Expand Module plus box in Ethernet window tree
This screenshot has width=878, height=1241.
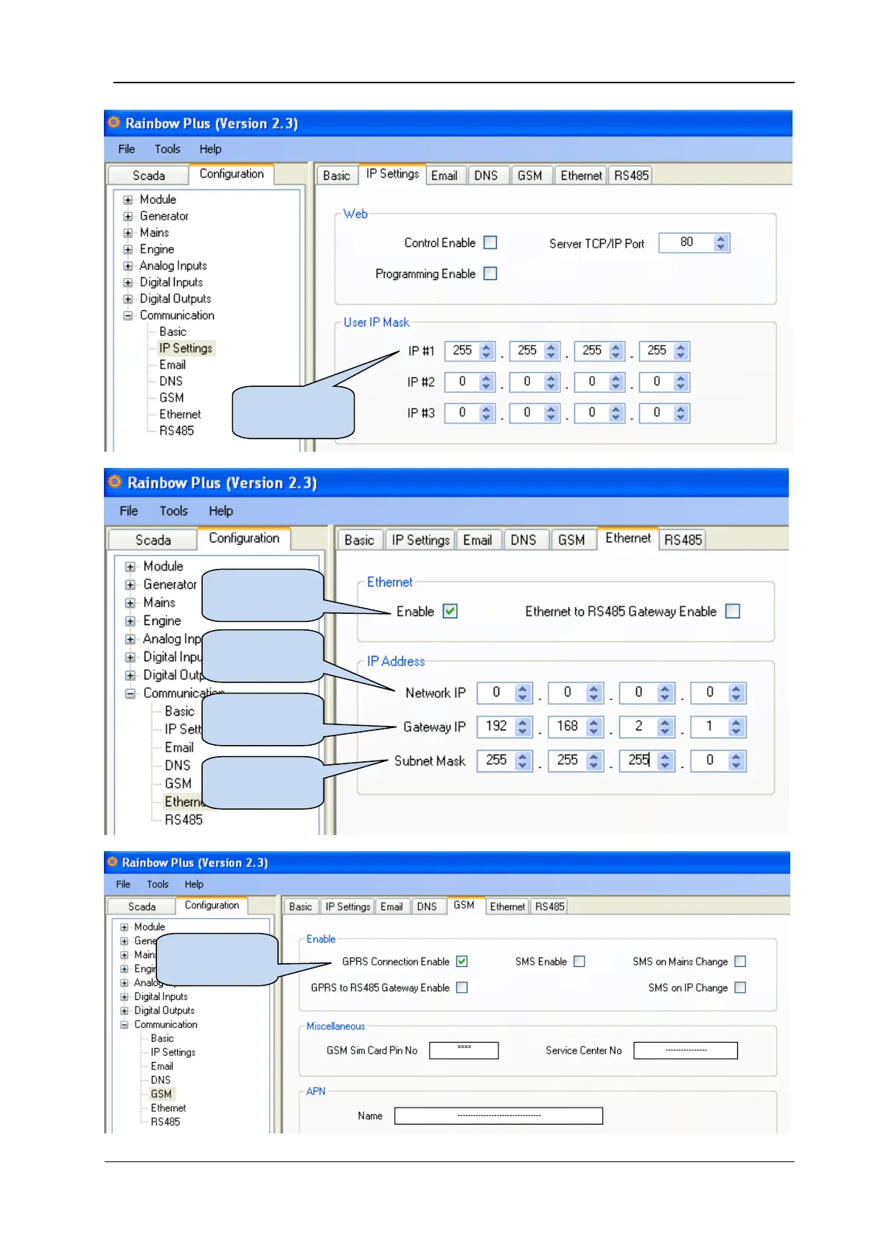tap(130, 567)
